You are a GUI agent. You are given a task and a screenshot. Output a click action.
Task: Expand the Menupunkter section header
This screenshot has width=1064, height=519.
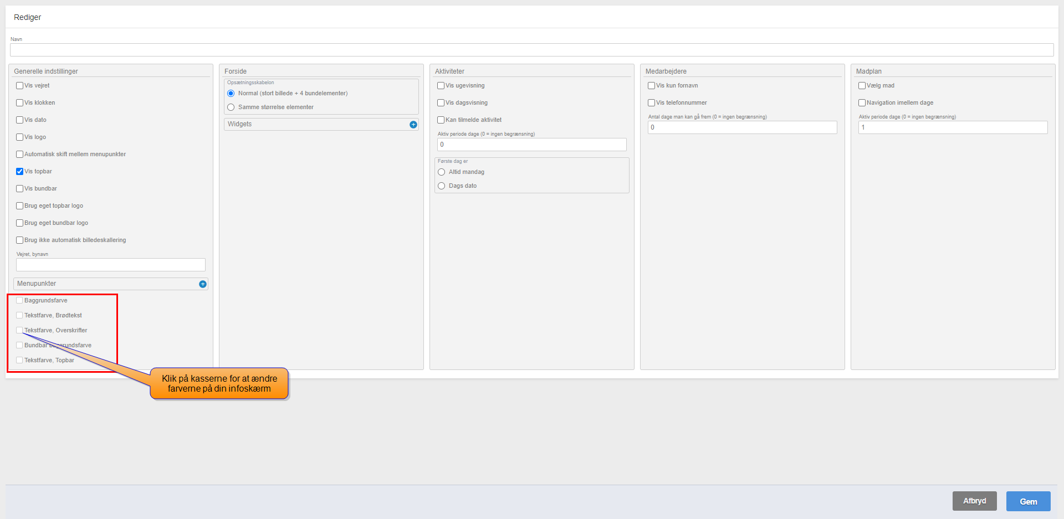(x=105, y=284)
